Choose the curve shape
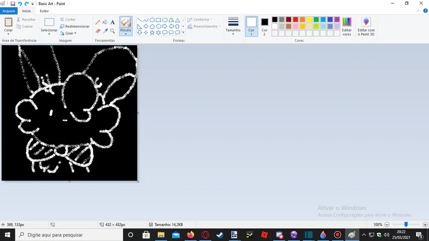The height and width of the screenshot is (241, 429). pos(146,20)
